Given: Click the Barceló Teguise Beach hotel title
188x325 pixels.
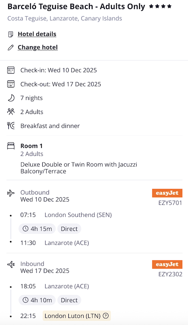Looking at the screenshot, I should tap(76, 7).
